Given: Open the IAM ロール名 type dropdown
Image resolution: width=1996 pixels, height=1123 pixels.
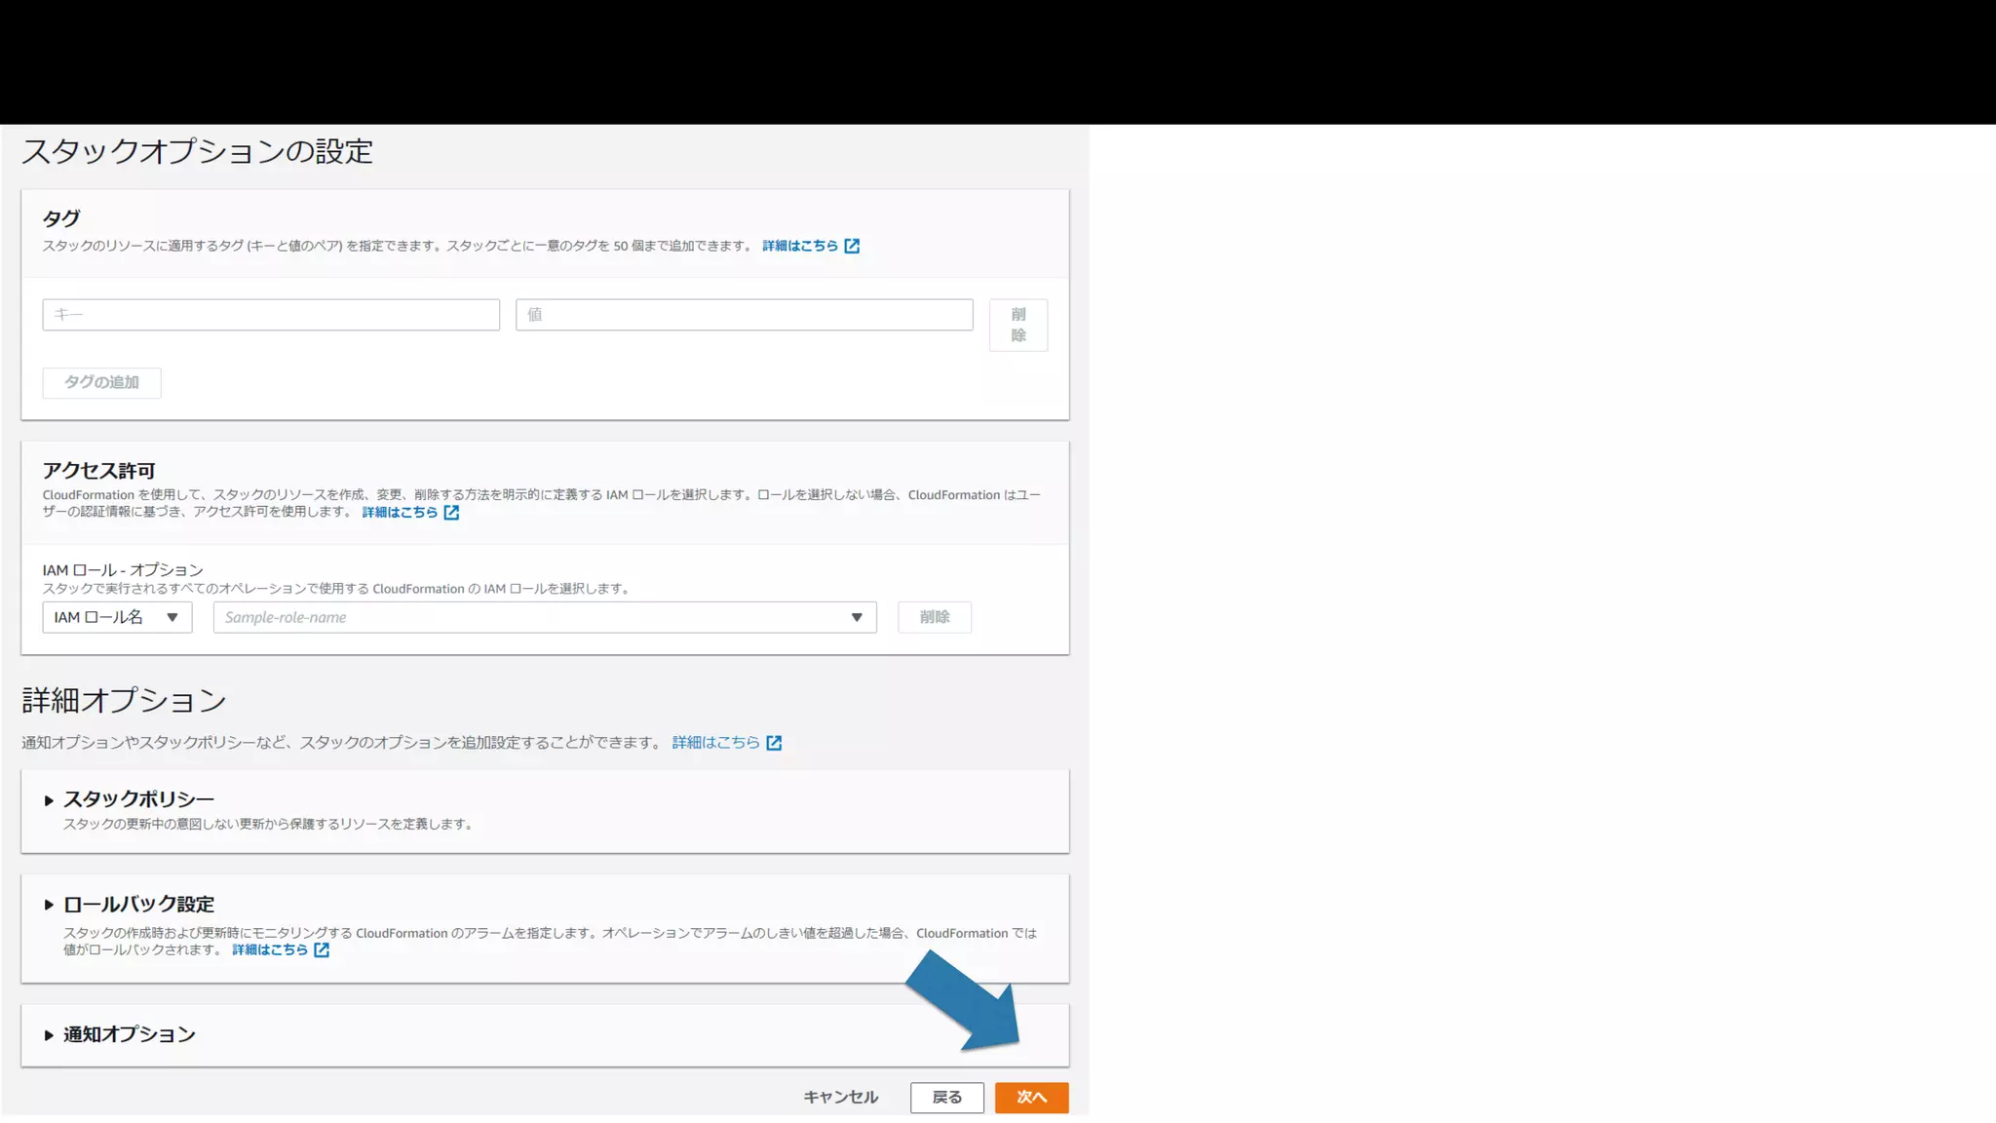Looking at the screenshot, I should click(117, 617).
